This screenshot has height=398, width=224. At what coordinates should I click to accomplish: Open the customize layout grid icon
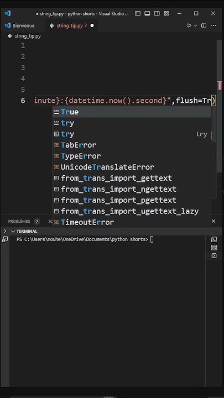[x=166, y=13]
